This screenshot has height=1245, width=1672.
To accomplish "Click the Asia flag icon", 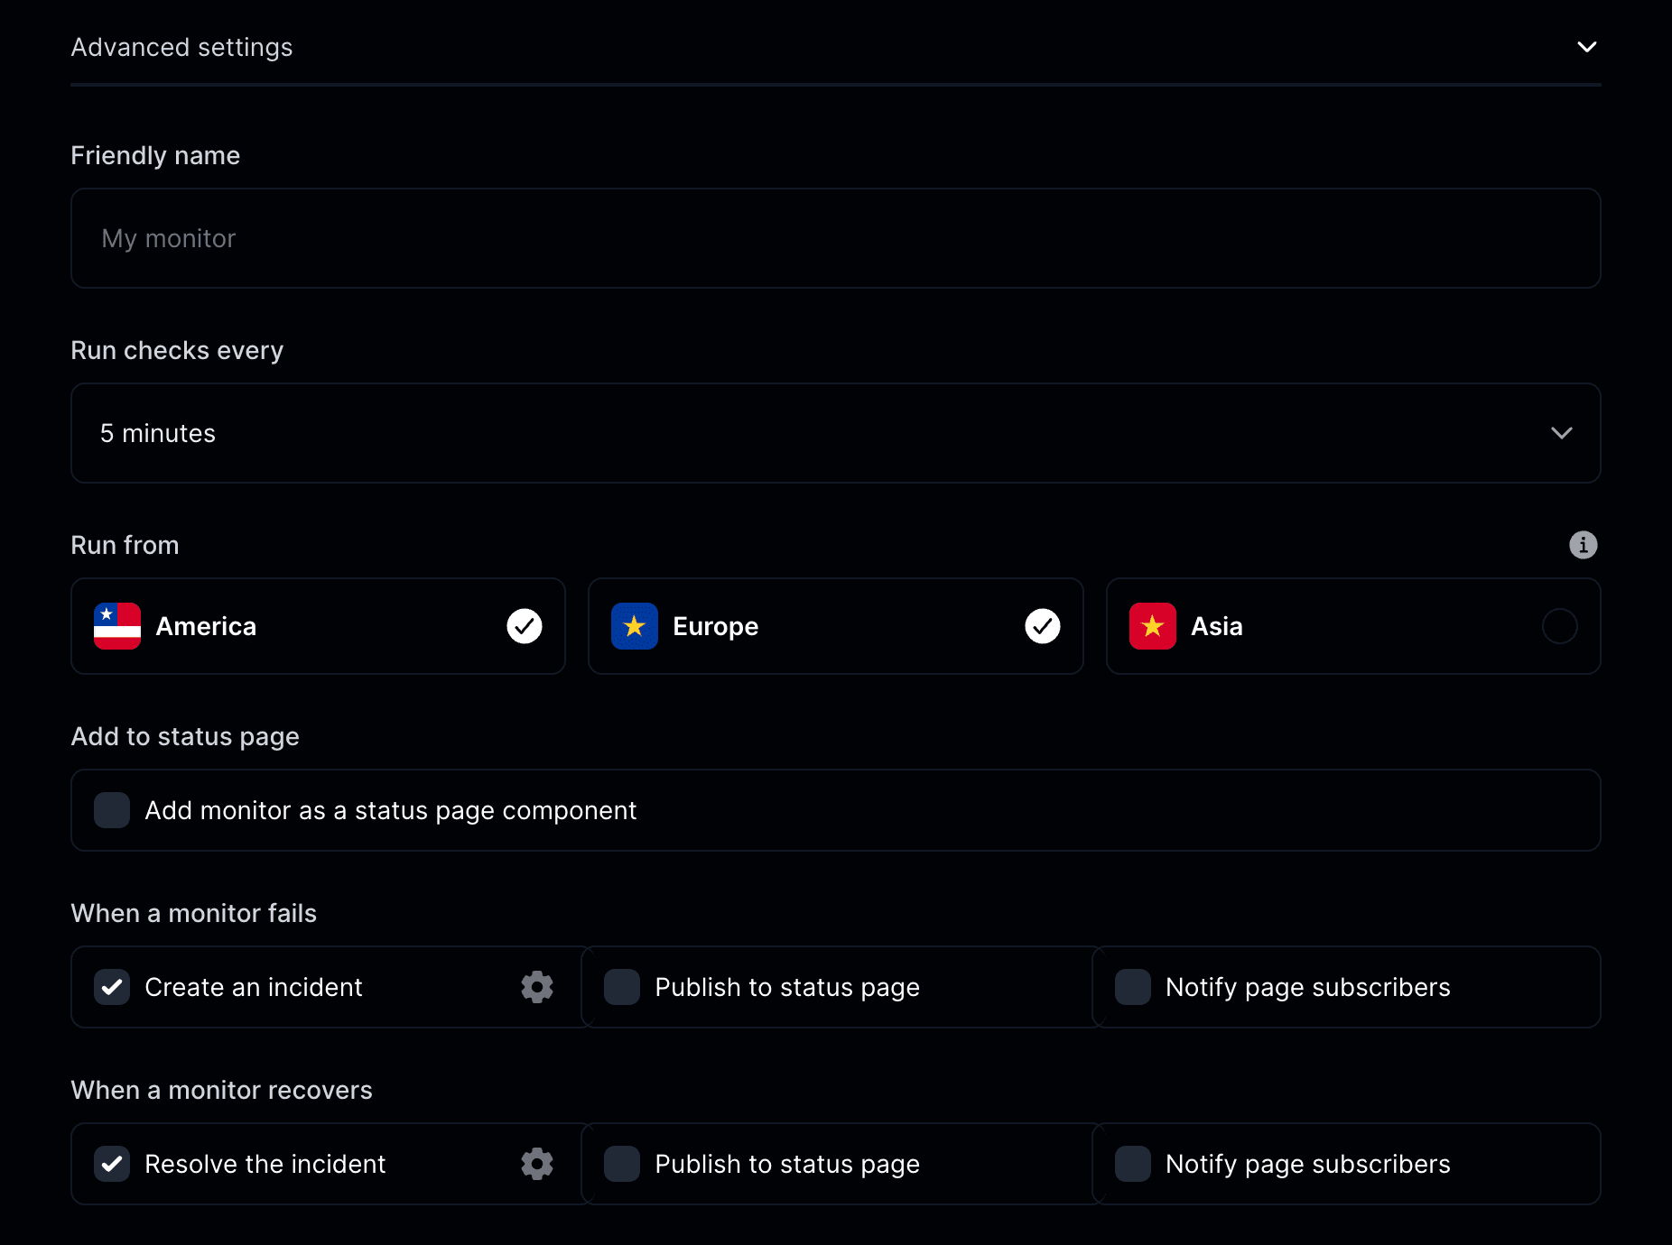I will click(1152, 626).
